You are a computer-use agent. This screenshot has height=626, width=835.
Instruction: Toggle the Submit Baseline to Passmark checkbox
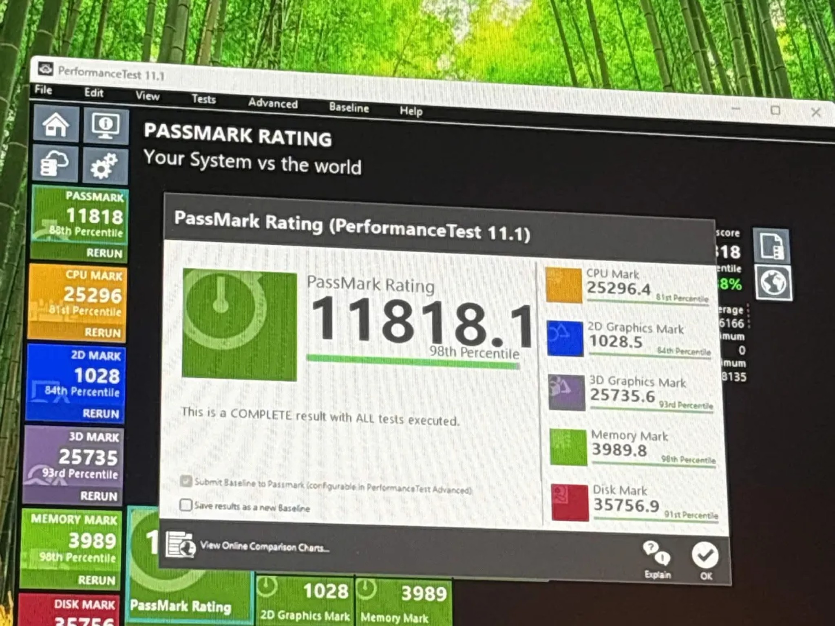click(x=186, y=481)
